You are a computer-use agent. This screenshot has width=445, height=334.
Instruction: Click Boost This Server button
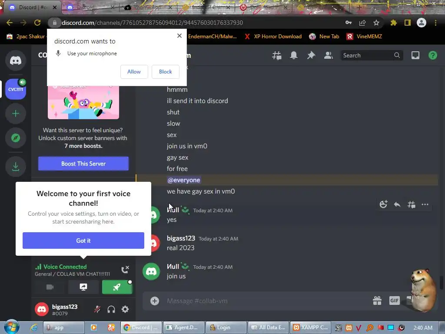coord(83,164)
